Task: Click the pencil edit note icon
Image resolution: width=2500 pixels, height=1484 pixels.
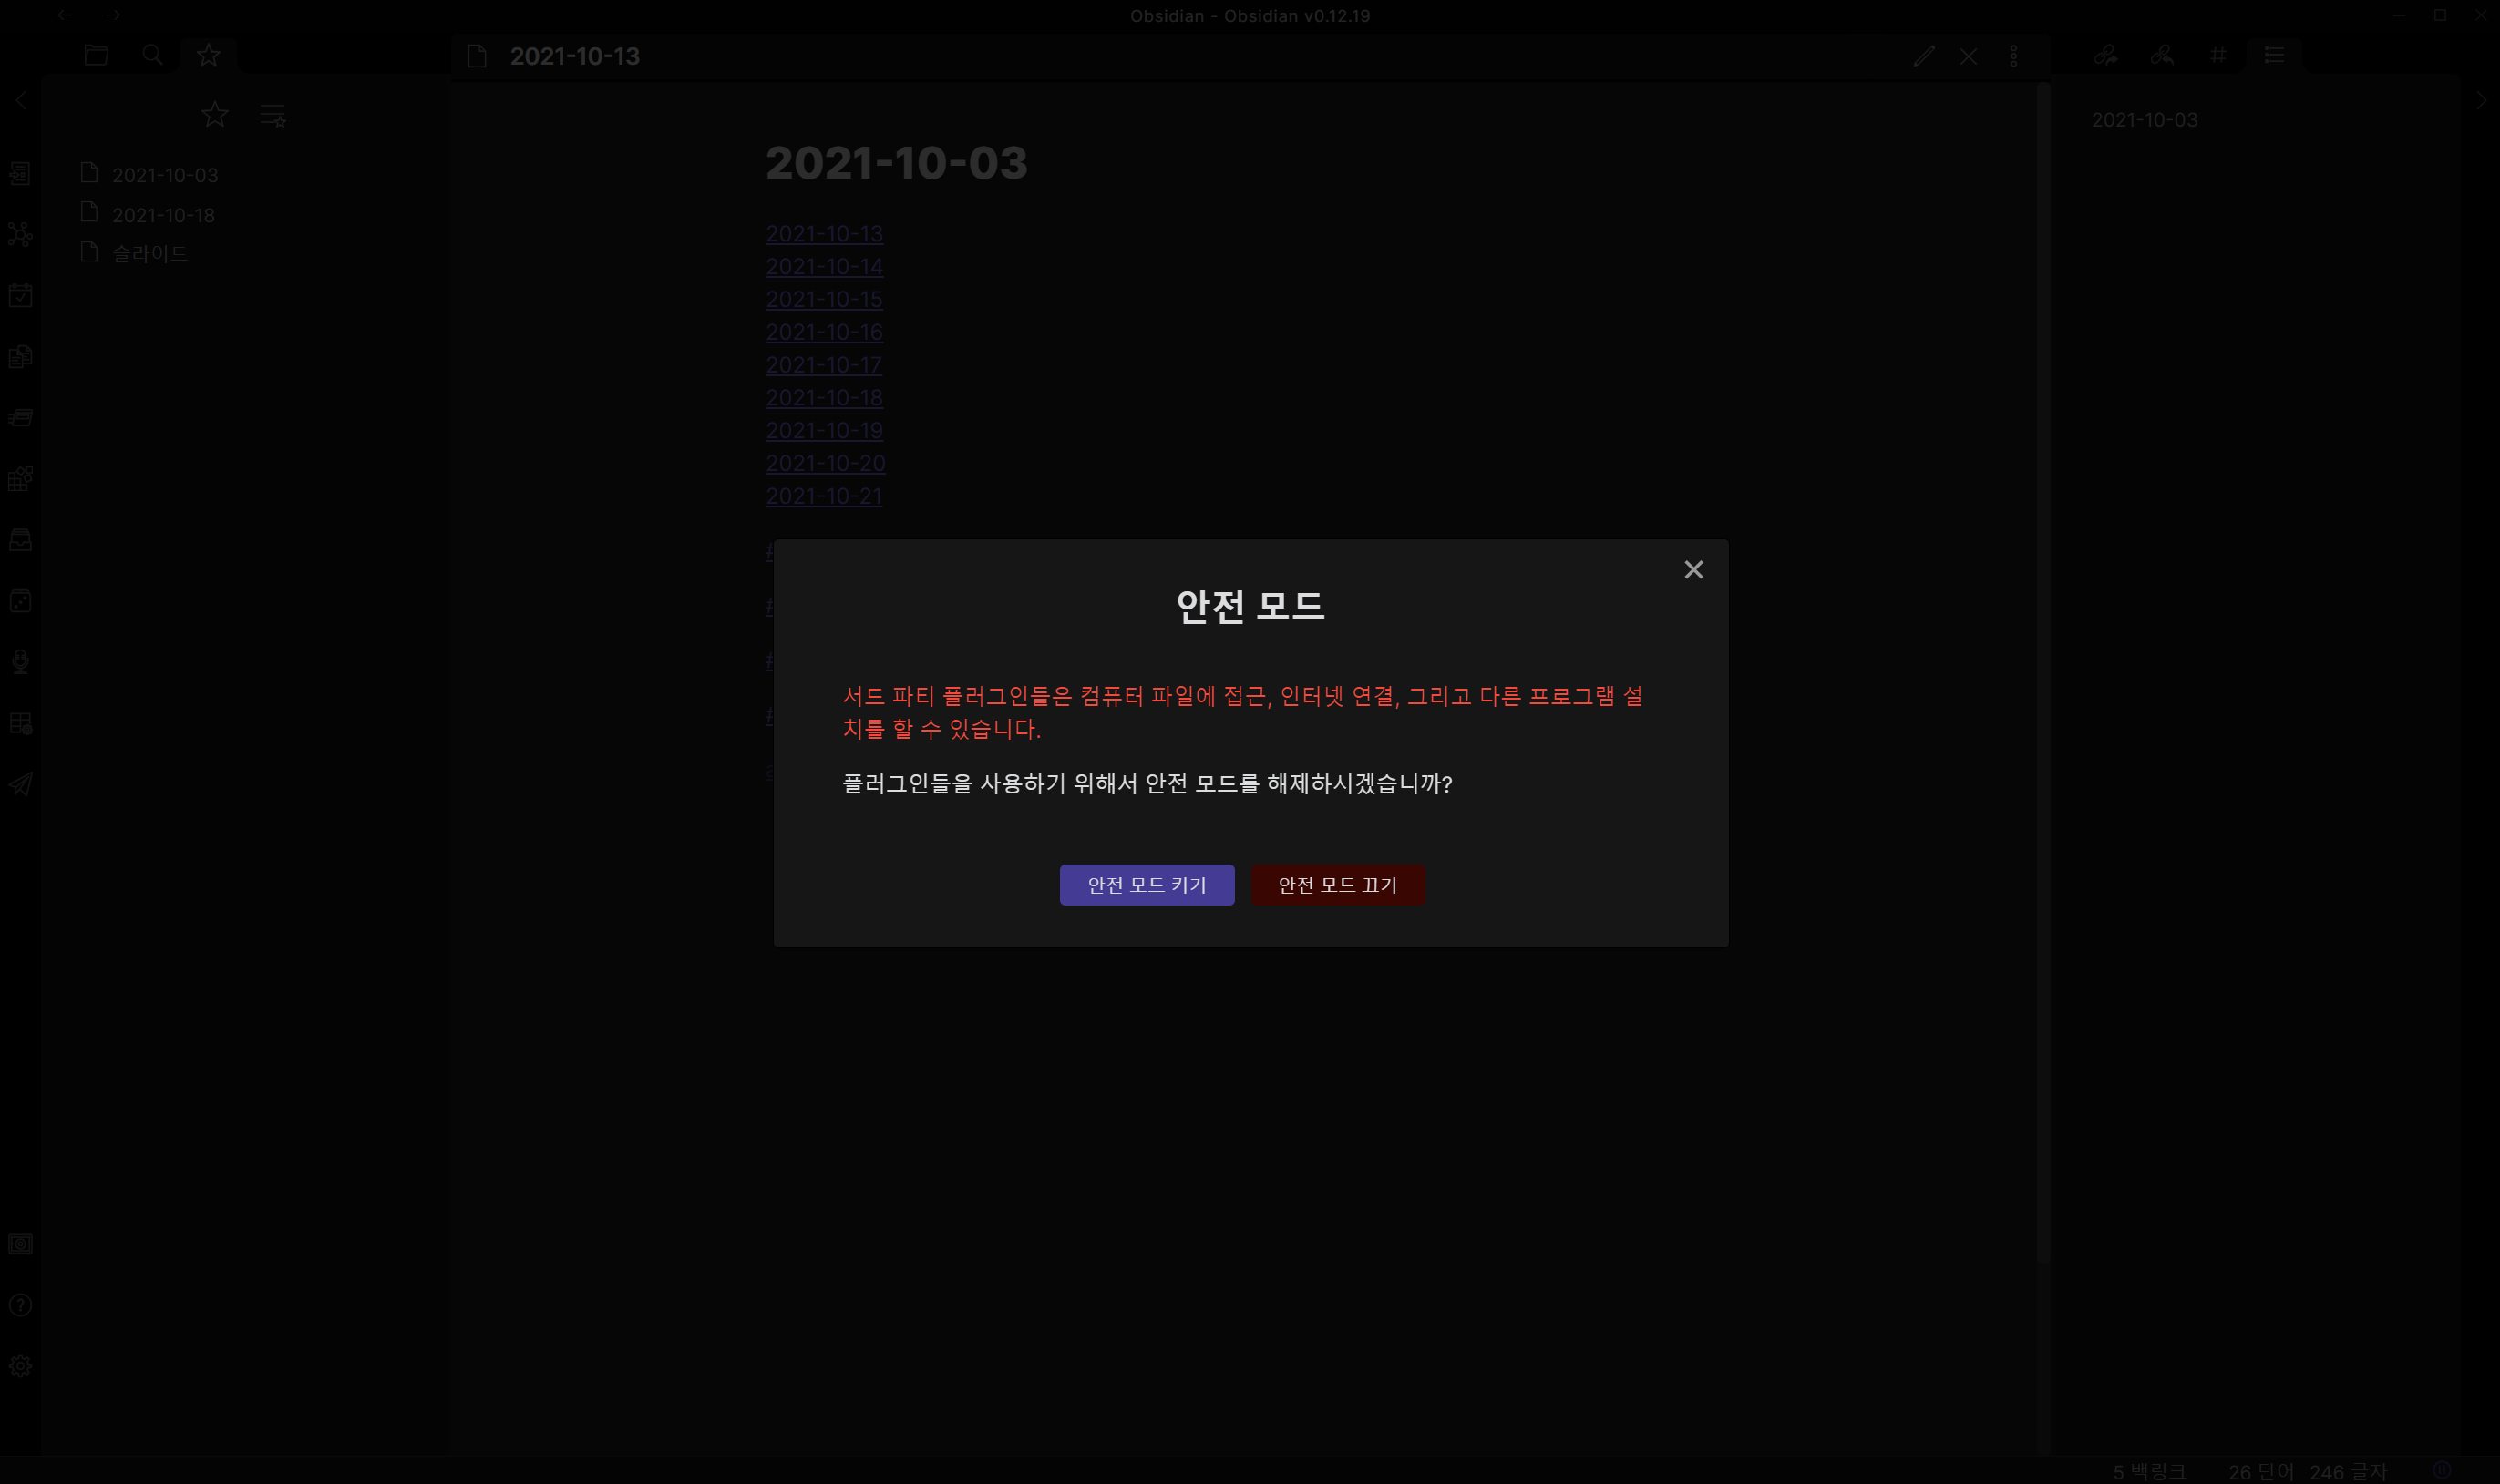Action: point(1924,56)
